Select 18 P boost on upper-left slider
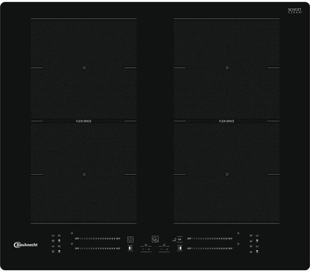The image size is (310, 272). click(x=118, y=239)
